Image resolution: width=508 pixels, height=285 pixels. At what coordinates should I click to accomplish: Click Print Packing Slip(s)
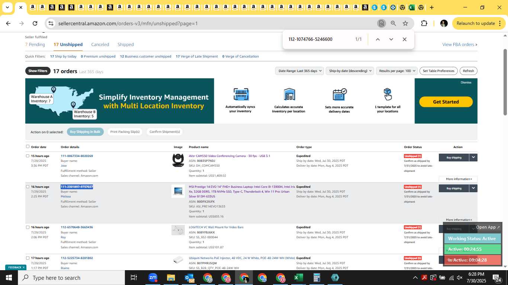[125, 132]
